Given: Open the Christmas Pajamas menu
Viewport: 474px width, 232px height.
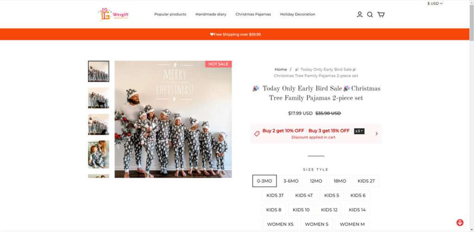Looking at the screenshot, I should click(x=253, y=14).
